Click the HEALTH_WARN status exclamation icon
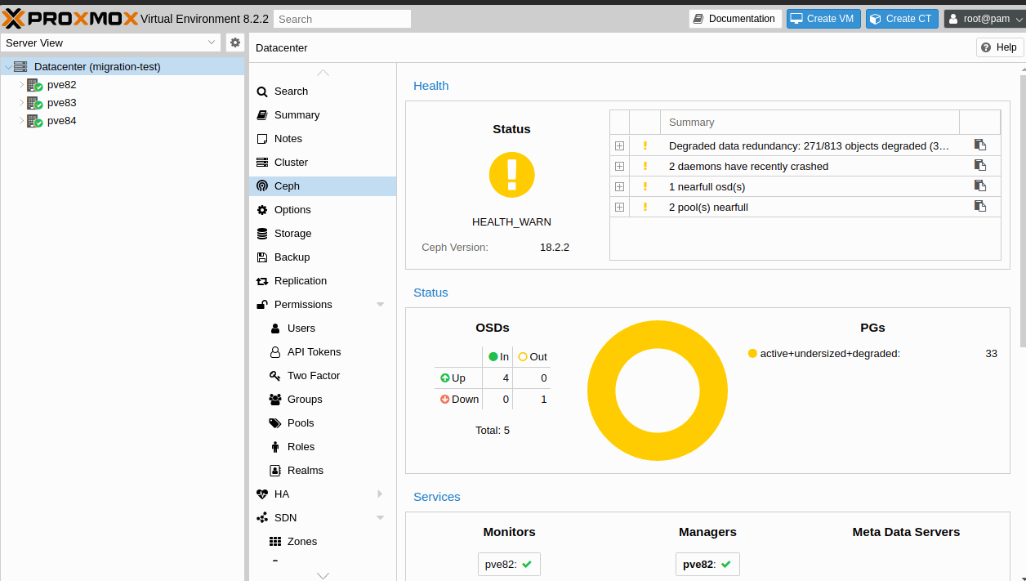This screenshot has width=1026, height=581. [x=512, y=174]
